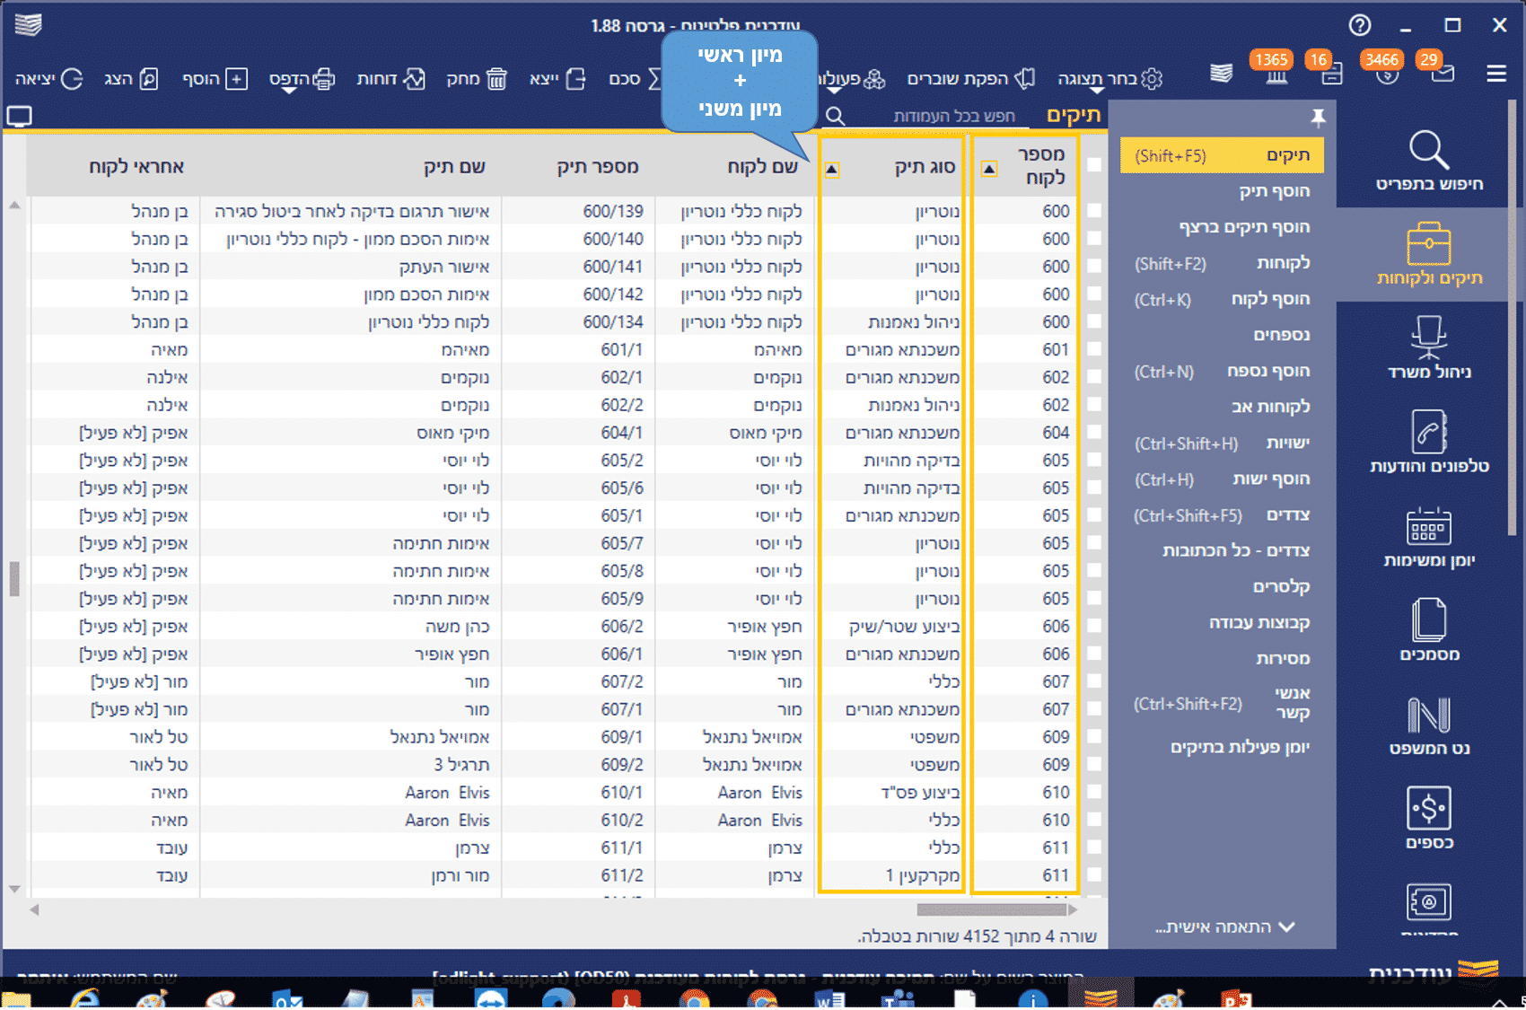Click the Sum (סכם) toolbar button
The height and width of the screenshot is (1010, 1526).
tap(634, 79)
